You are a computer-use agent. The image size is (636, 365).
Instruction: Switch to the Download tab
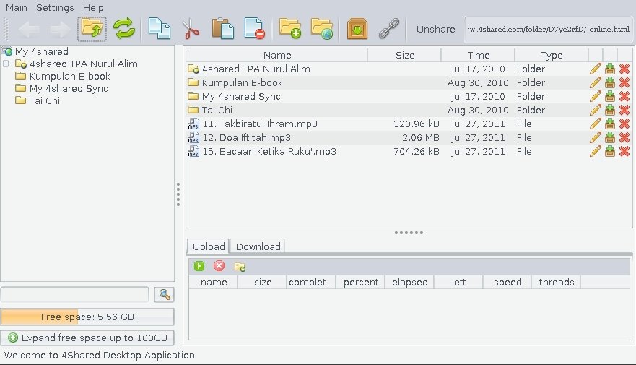[x=258, y=246]
